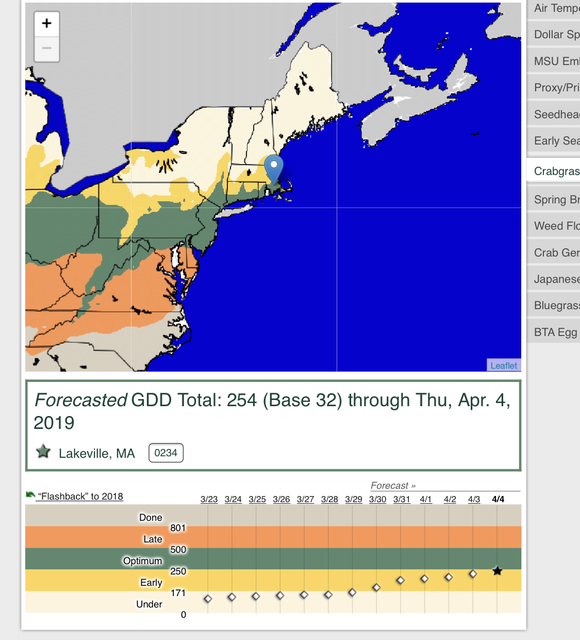
Task: Click the green flashback arrow icon
Action: (30, 495)
